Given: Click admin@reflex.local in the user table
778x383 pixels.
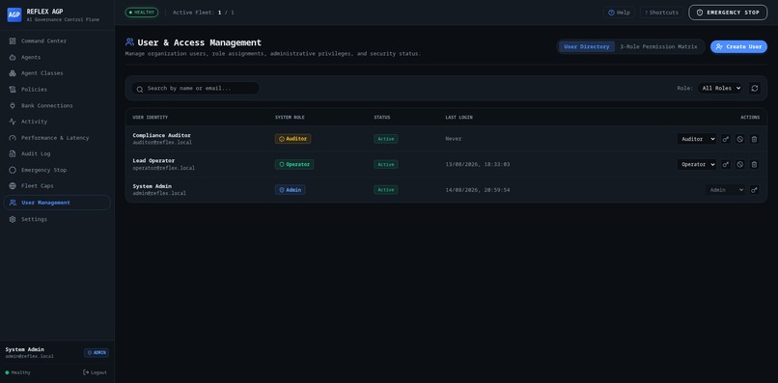Looking at the screenshot, I should point(159,194).
